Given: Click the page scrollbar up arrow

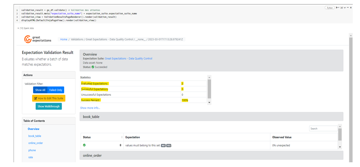Looking at the screenshot, I should (350, 36).
